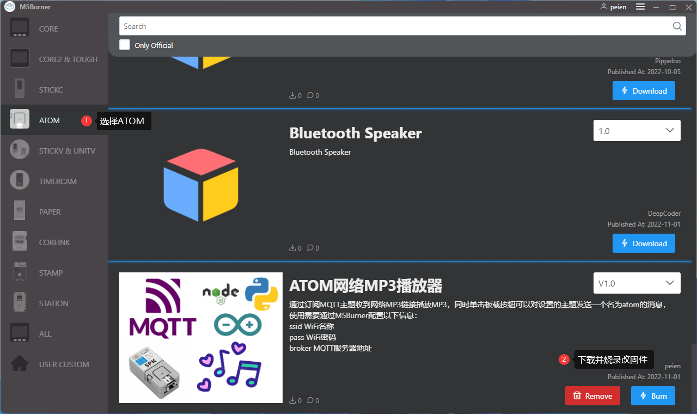Switch to the COREINK category label
Viewport: 697px width, 414px height.
click(54, 242)
